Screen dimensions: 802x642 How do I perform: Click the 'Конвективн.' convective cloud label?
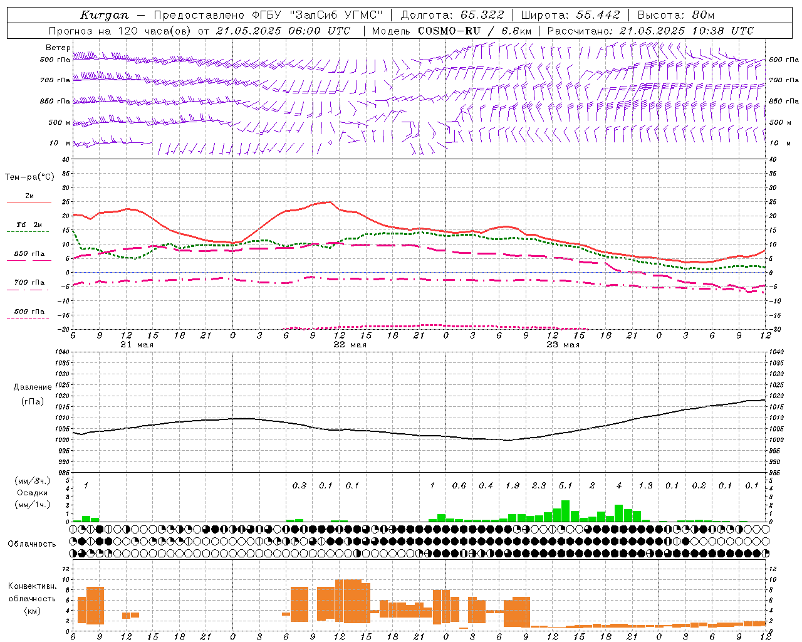[33, 586]
